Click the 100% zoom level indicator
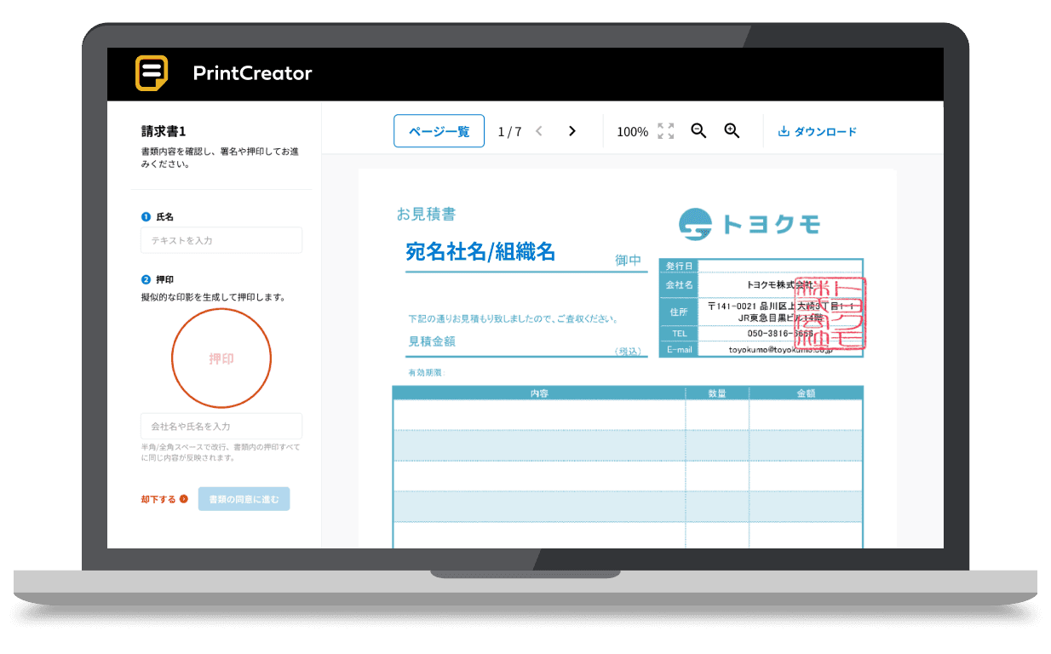Viewport: 1051px width, 654px height. pos(632,132)
